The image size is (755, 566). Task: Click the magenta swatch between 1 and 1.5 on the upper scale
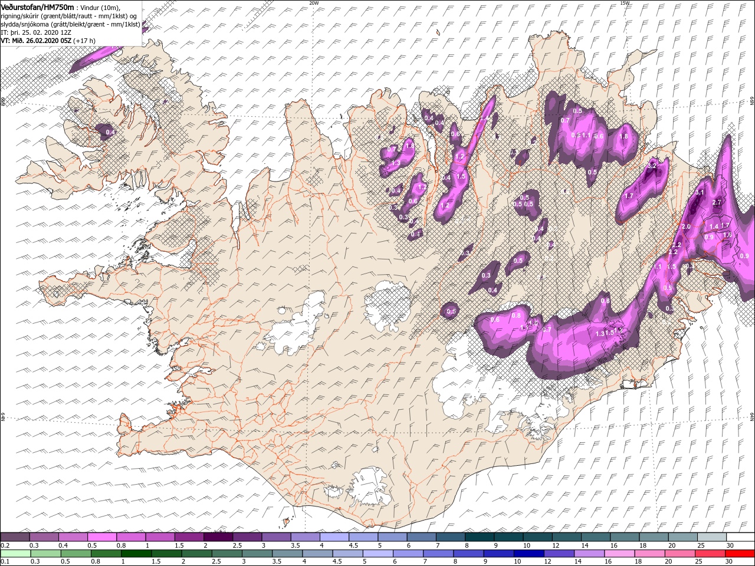160,537
